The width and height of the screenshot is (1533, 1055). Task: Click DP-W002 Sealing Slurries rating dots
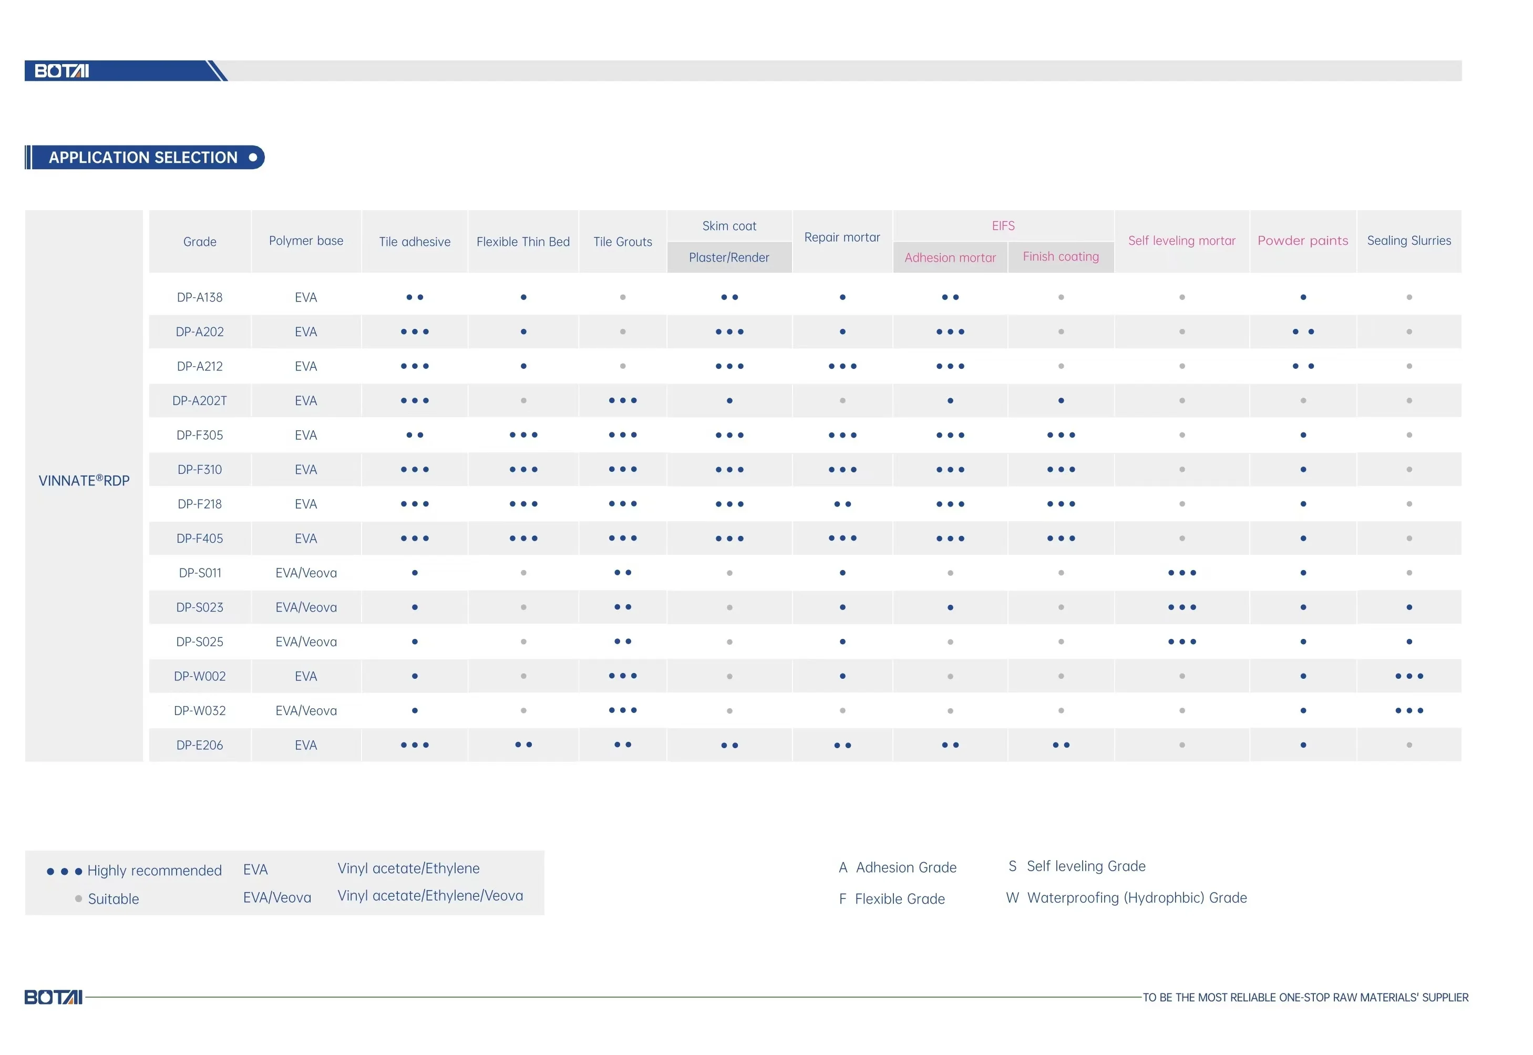[x=1409, y=676]
